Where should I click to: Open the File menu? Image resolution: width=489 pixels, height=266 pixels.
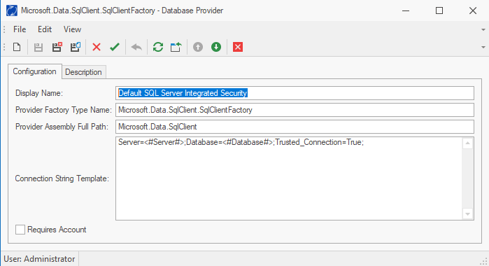[20, 29]
